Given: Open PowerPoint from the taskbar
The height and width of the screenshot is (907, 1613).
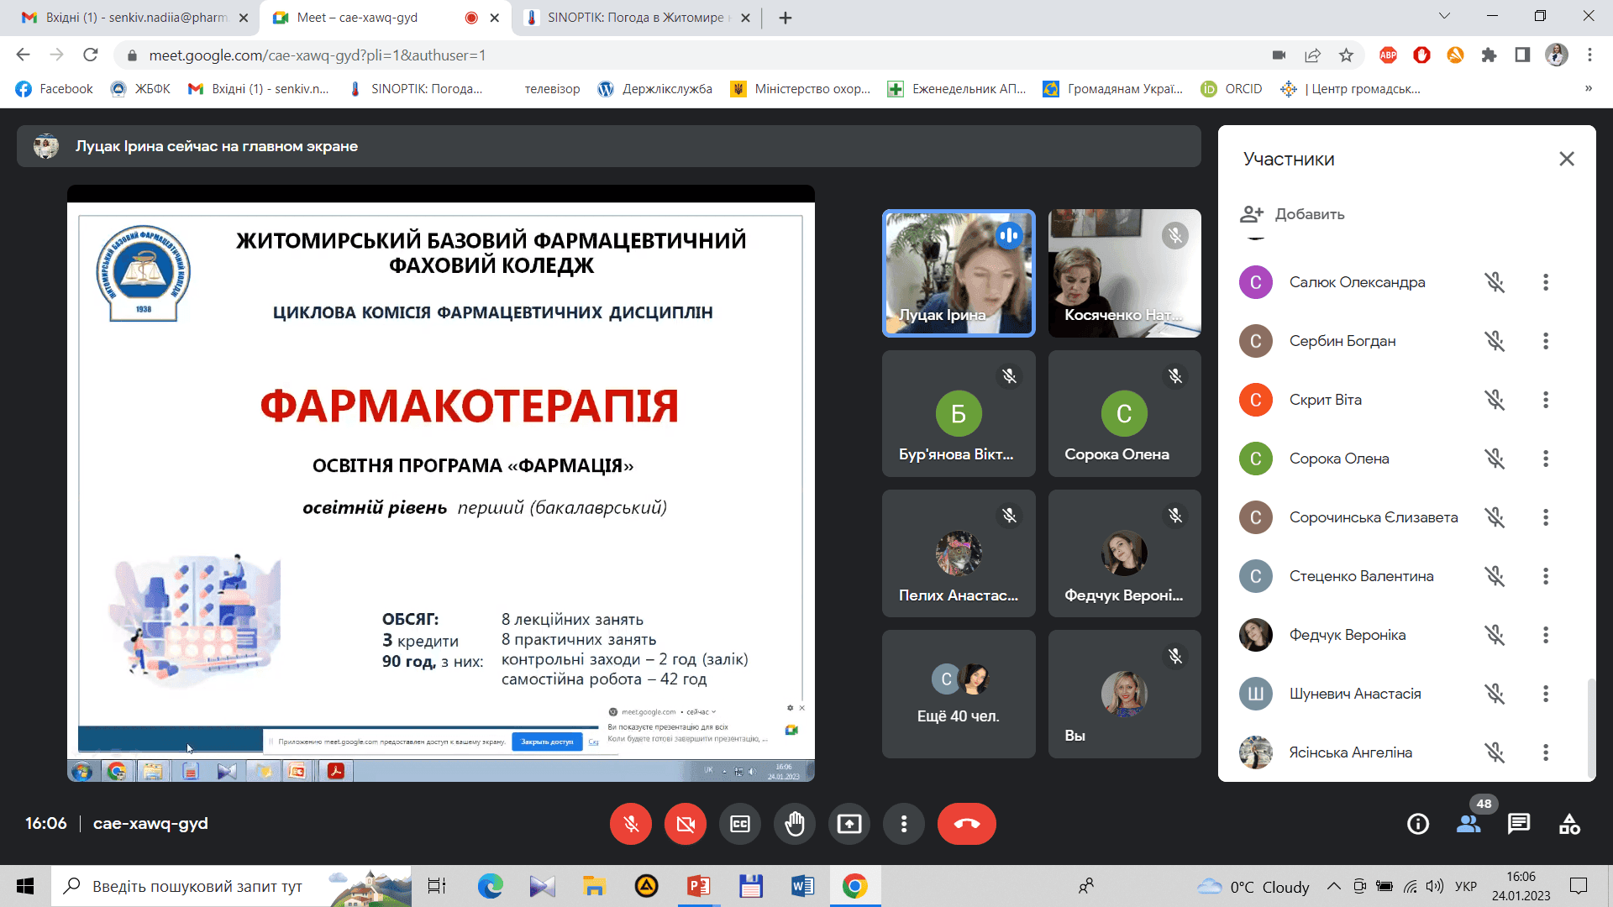Looking at the screenshot, I should click(x=698, y=886).
